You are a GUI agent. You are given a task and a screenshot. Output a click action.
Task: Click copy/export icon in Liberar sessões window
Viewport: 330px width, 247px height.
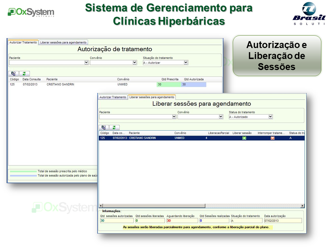pos(103,127)
